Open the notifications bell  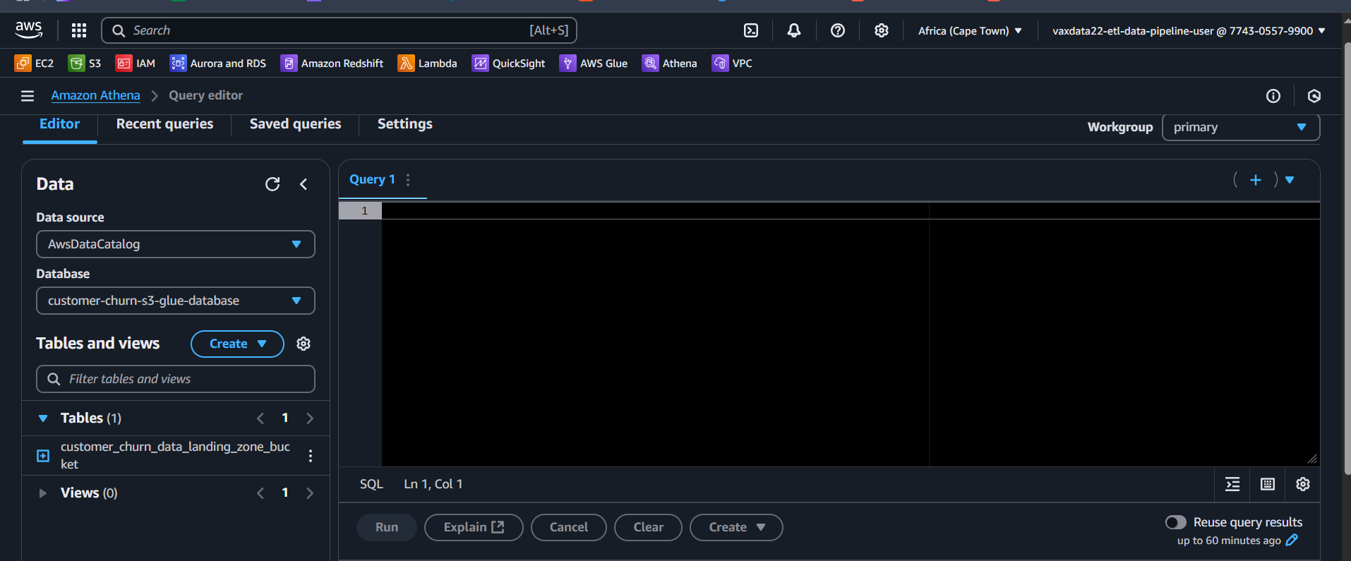(x=794, y=30)
